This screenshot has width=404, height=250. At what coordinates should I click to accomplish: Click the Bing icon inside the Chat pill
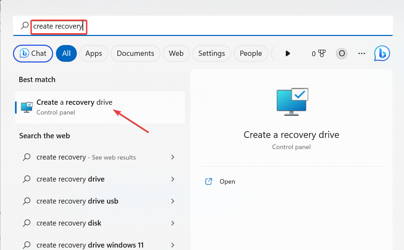pyautogui.click(x=24, y=53)
